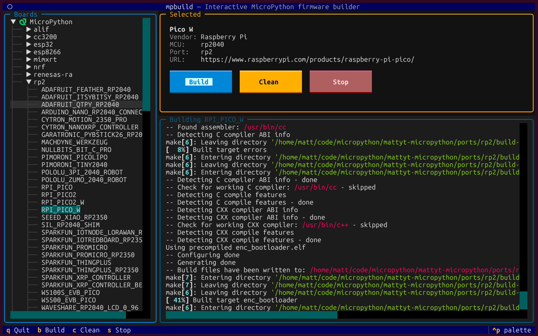
Task: Click the blue Build button
Action: (201, 82)
